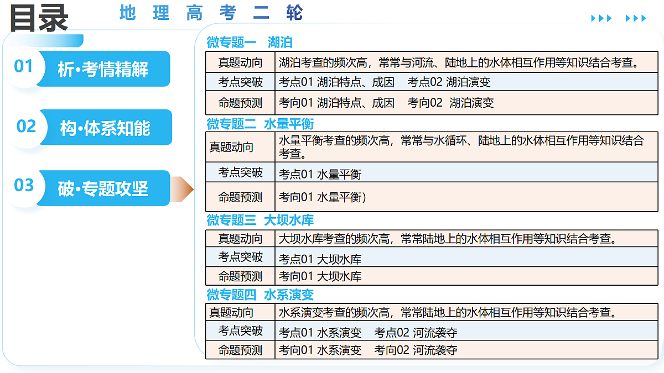Click 真题动向 cell in the 水量平衡 table
Screen dimensions: 664x373
(241, 147)
